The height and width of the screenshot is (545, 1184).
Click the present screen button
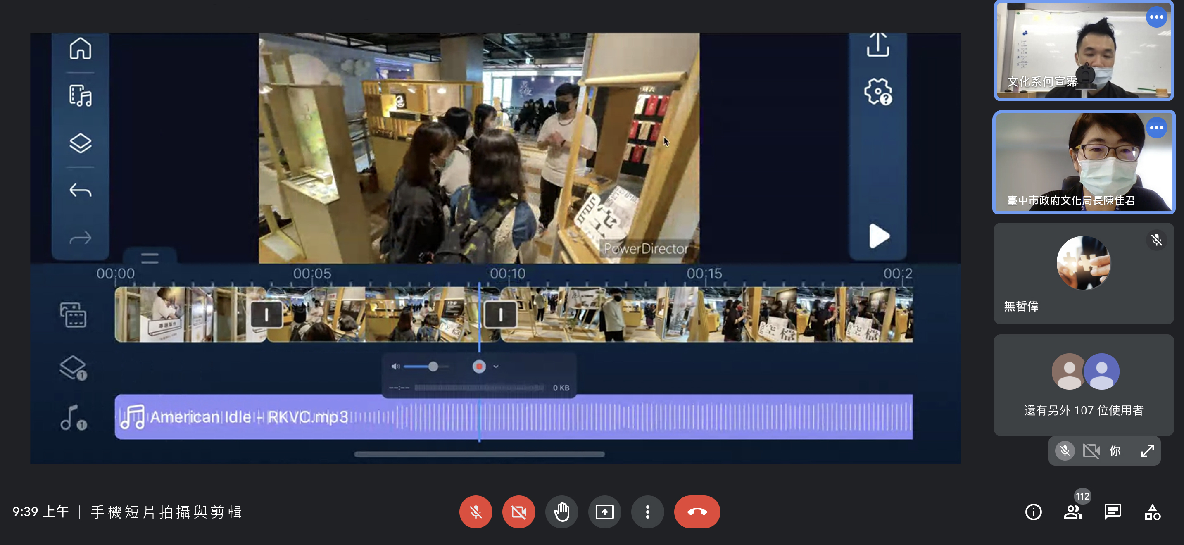point(604,512)
